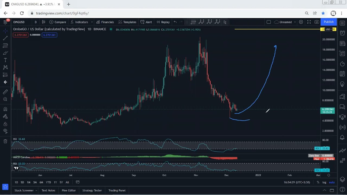
Task: Open the help question mark icon
Action: (342, 189)
